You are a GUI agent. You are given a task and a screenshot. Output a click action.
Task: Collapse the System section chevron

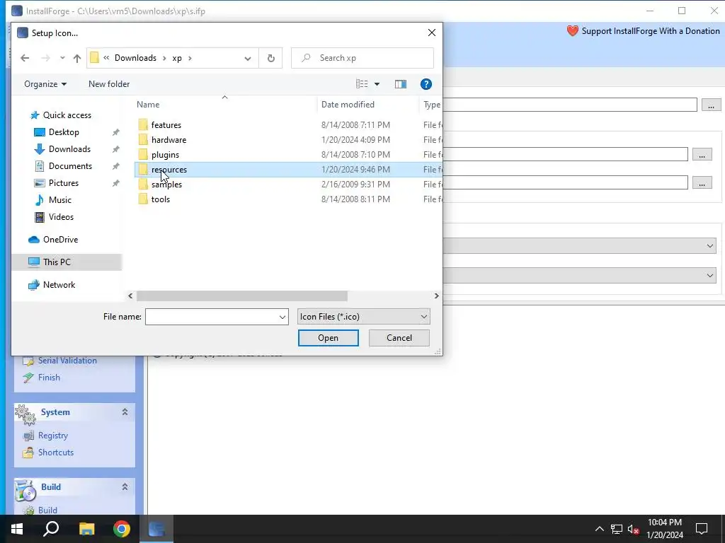tap(125, 412)
